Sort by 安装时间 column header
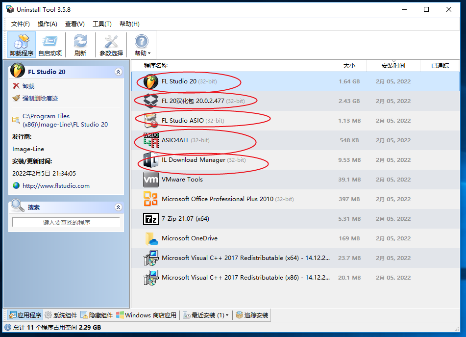Image resolution: width=466 pixels, height=337 pixels. pos(393,65)
